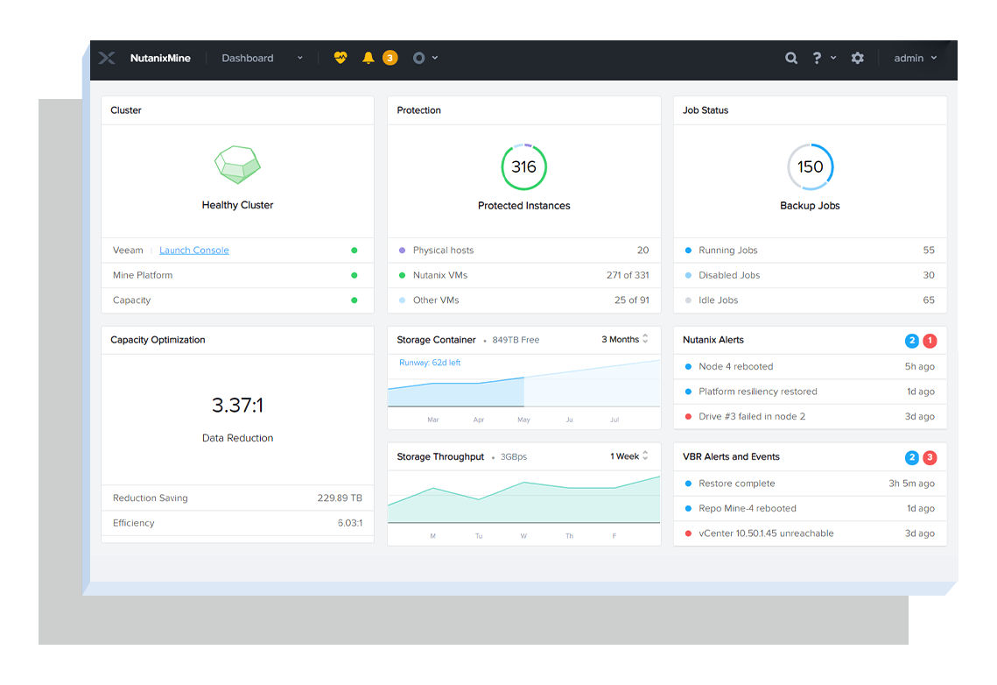The height and width of the screenshot is (685, 997).
Task: Click the Healthy Cluster gem icon
Action: (x=237, y=165)
